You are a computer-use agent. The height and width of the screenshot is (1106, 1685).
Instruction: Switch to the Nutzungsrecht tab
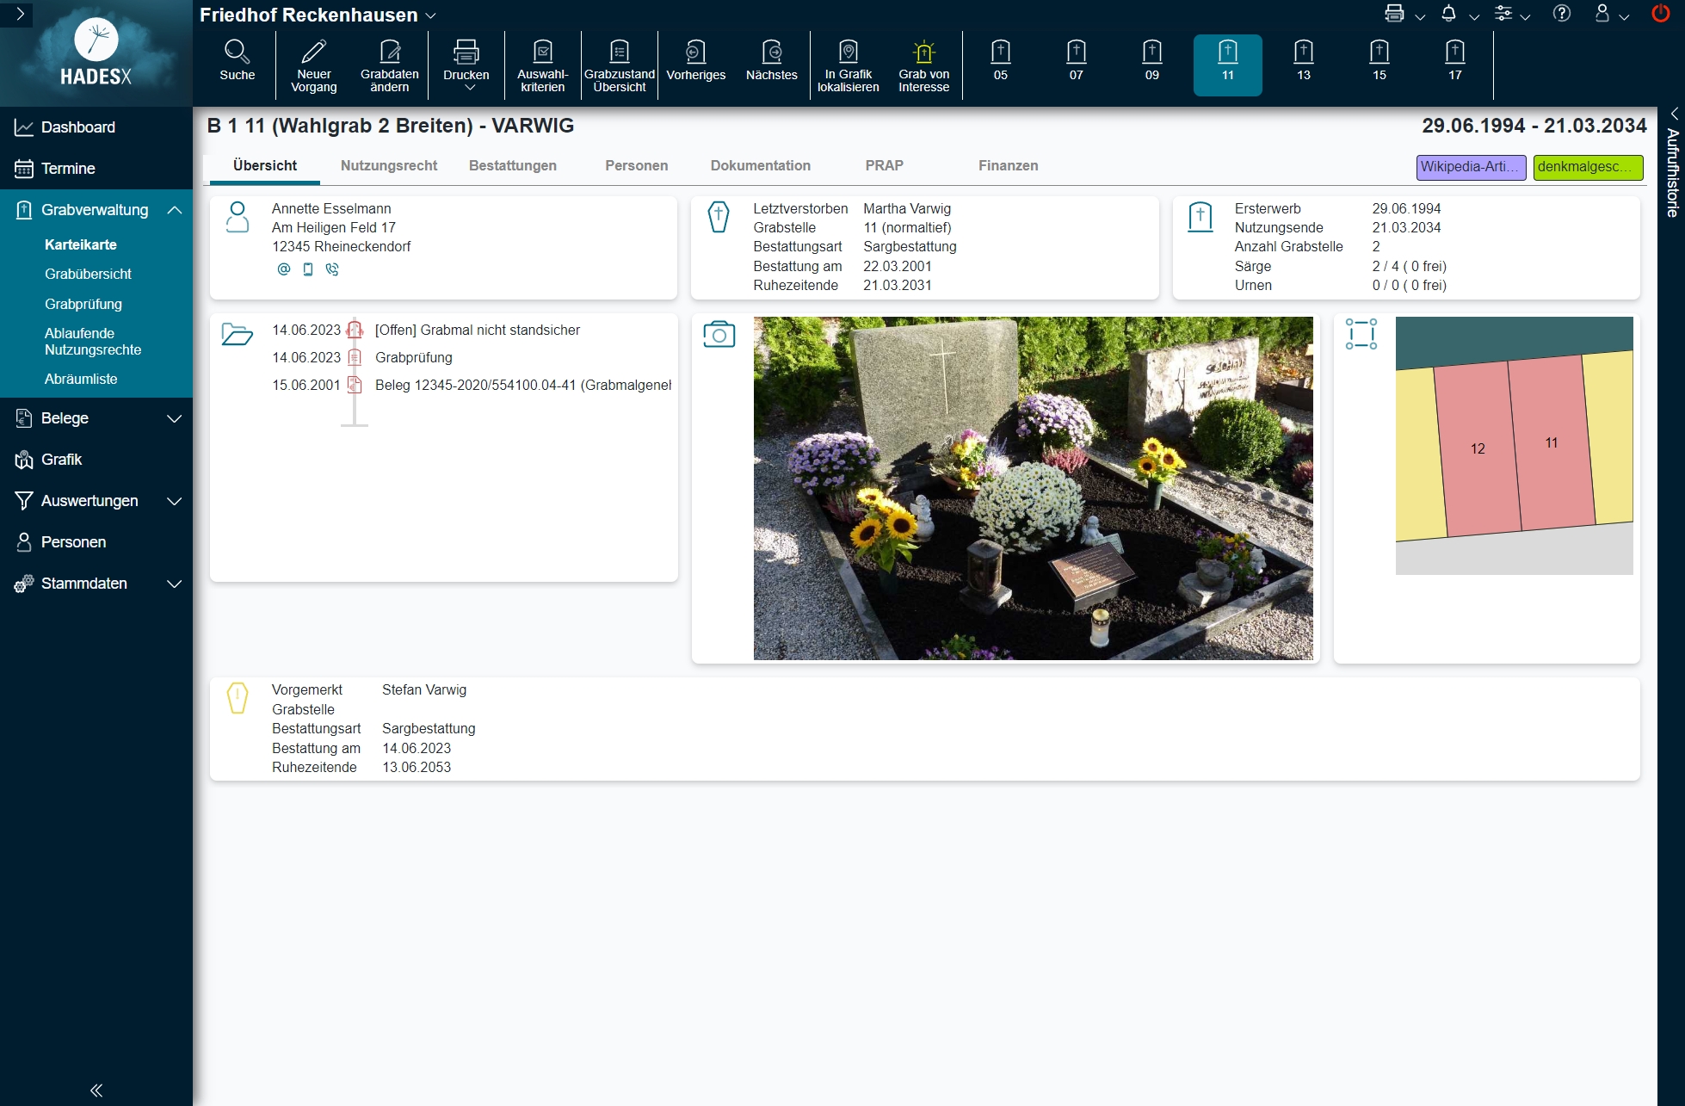(x=388, y=165)
